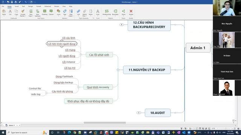Collapse subtopics of 'Các lỗi phát sinh'
This screenshot has width=241, height=135.
tap(81, 55)
